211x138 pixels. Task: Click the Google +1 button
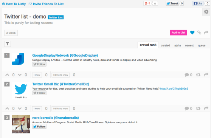click(x=147, y=3)
